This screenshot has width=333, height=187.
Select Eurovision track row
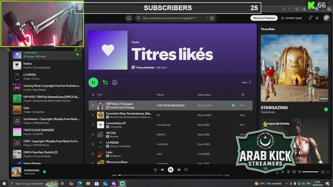click(170, 115)
